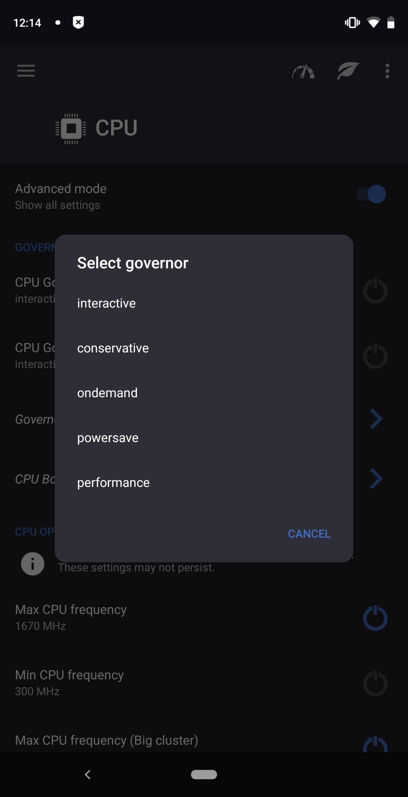Screen dimensions: 408x797
Task: Toggle apply-on-boot for Max CPU frequency
Action: click(375, 618)
